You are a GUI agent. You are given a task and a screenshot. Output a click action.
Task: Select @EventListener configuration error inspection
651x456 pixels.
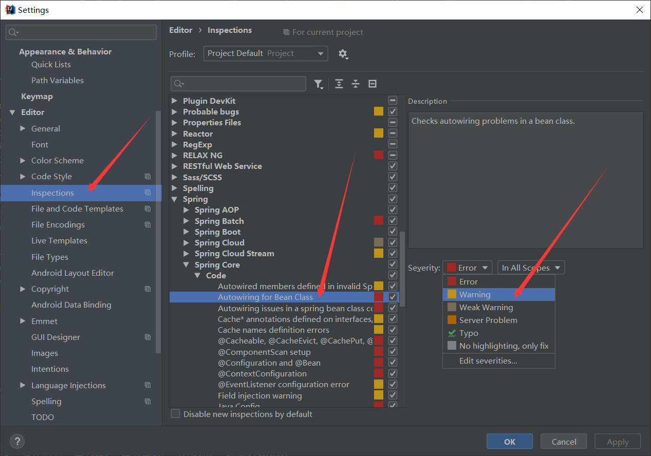pyautogui.click(x=284, y=385)
